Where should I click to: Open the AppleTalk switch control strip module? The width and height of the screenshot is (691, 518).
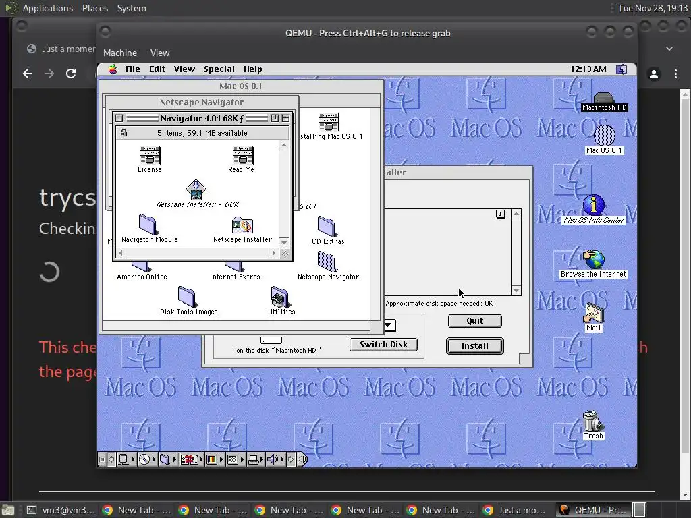click(126, 459)
